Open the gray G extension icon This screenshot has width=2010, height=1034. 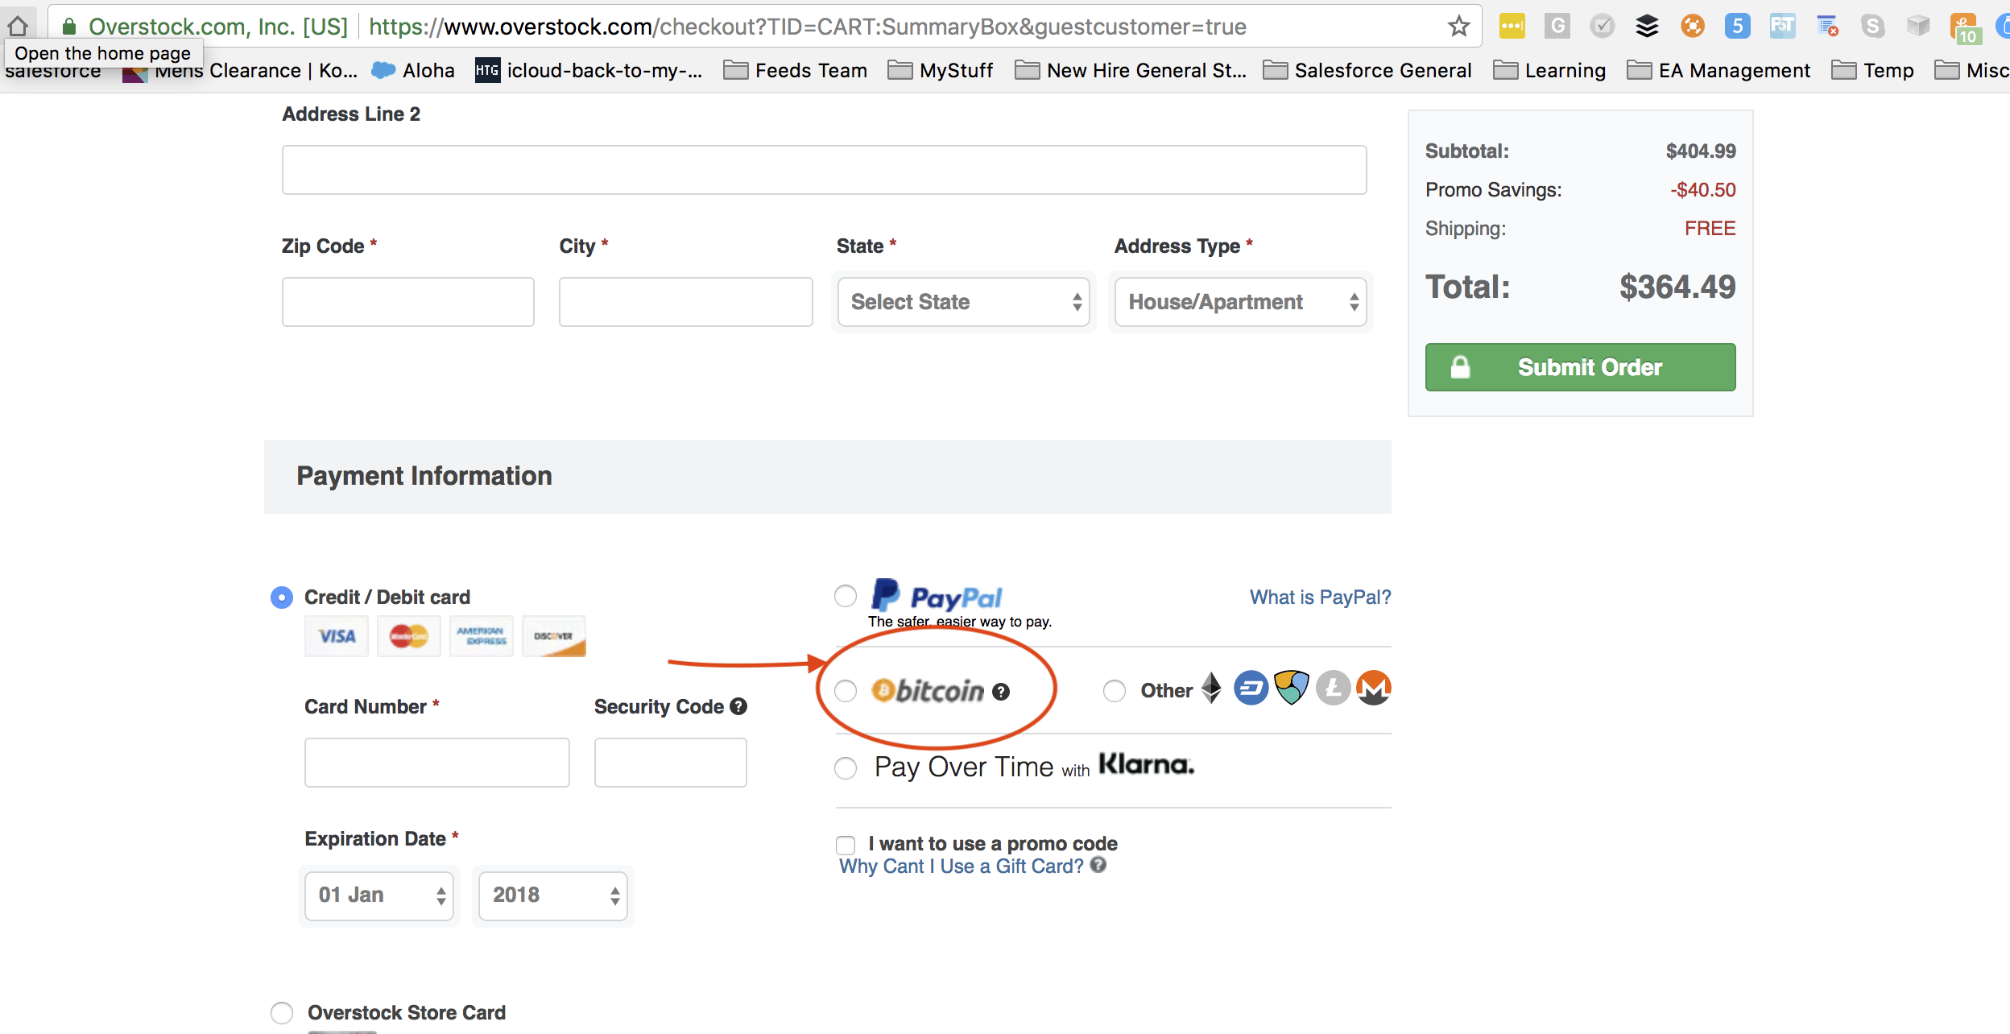(x=1557, y=27)
